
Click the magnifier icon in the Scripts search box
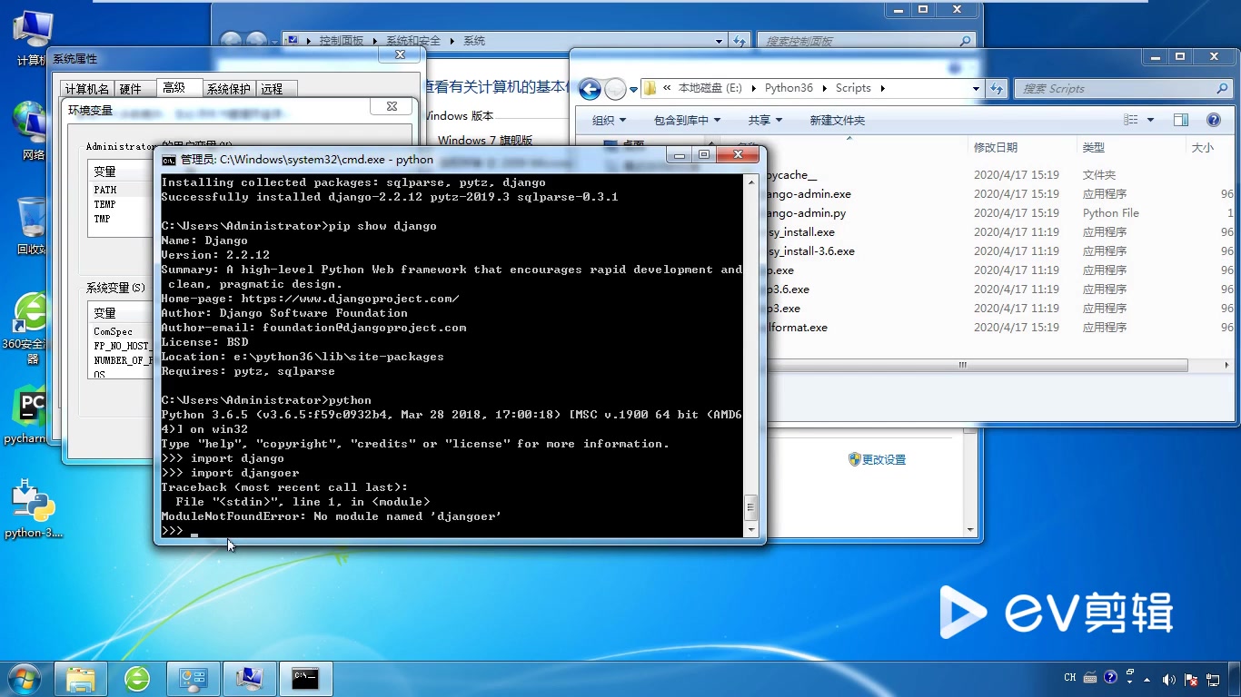coord(1222,89)
